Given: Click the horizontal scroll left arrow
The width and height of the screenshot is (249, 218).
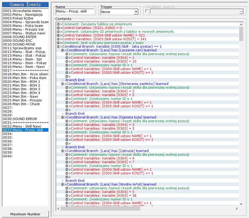Looking at the screenshot, I should [x=58, y=208].
